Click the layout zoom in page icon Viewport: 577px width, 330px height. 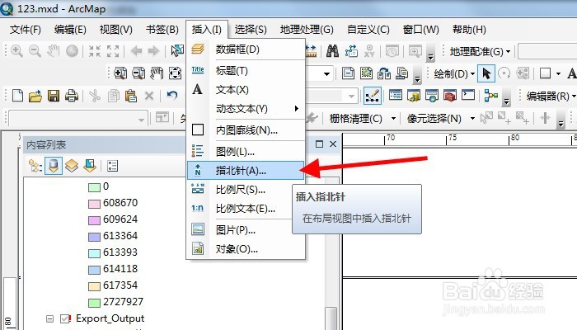pos(120,73)
